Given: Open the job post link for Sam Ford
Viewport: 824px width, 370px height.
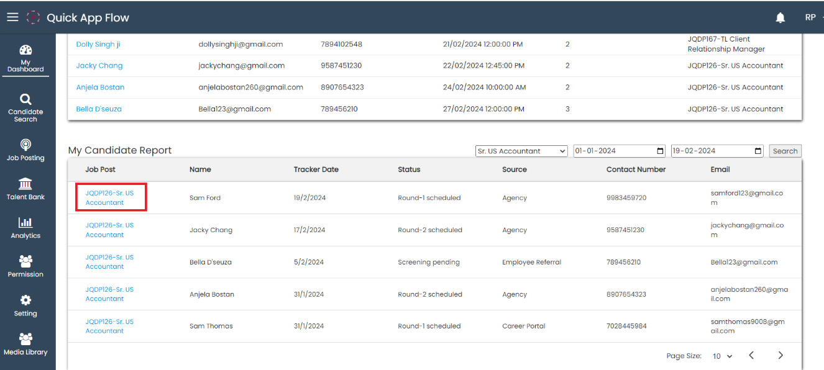Looking at the screenshot, I should (x=110, y=197).
